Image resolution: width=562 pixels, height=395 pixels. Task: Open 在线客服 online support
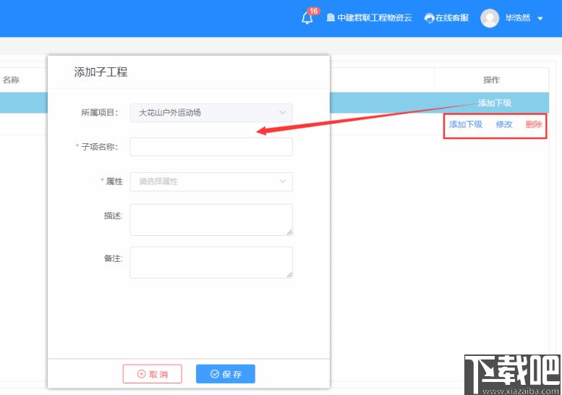pos(446,17)
